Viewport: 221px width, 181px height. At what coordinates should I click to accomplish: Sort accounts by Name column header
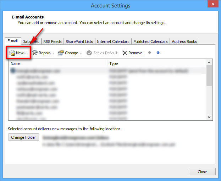[58, 64]
